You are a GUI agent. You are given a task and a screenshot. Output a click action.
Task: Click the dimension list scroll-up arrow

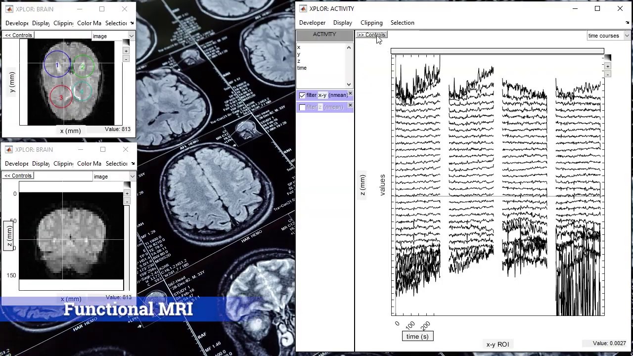[x=349, y=47]
